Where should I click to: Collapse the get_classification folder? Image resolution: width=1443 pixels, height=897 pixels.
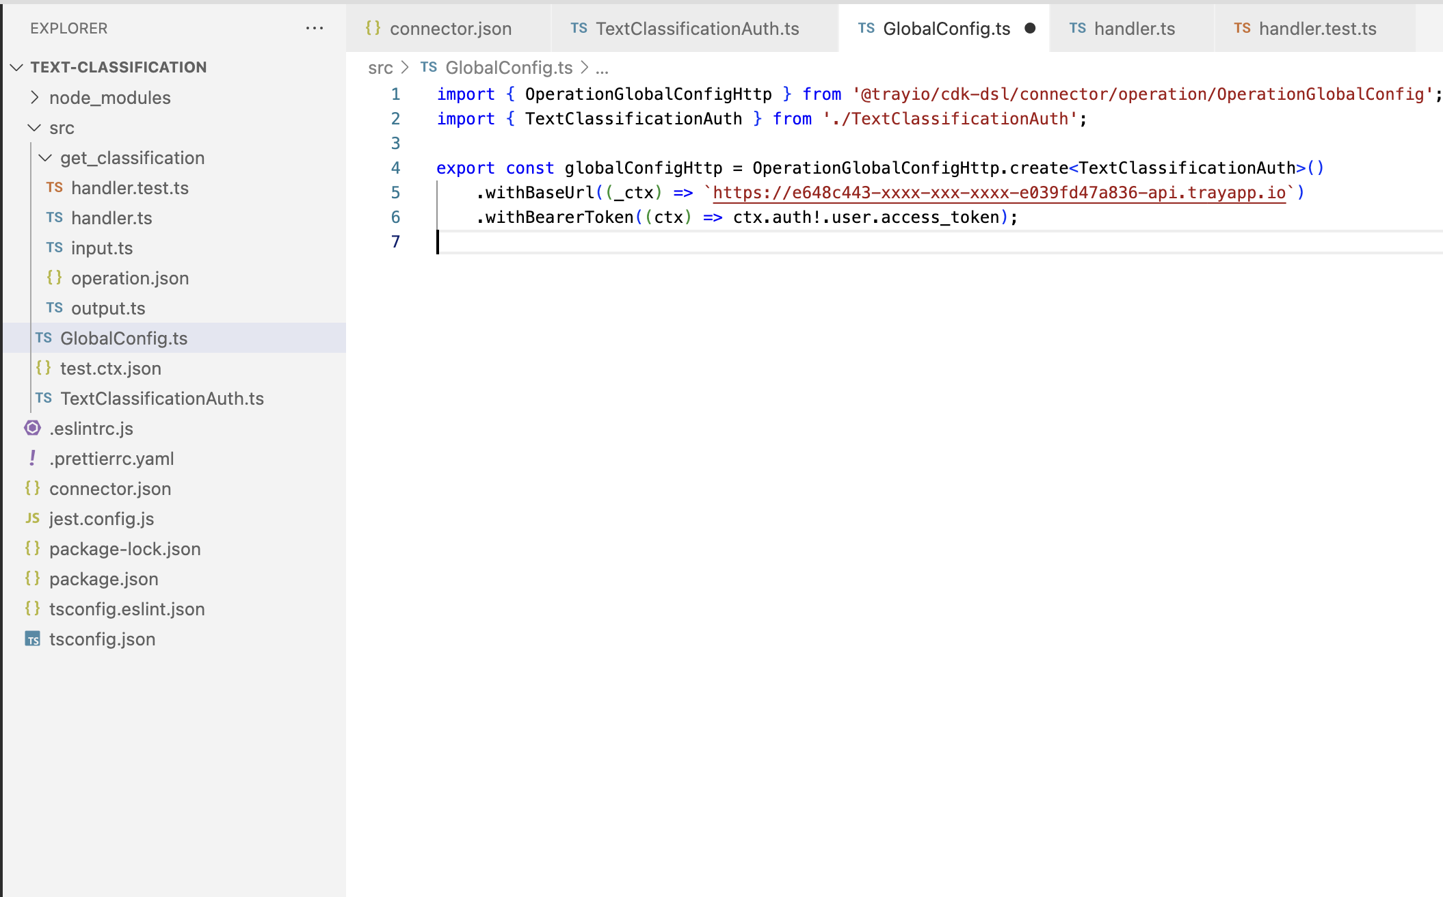[x=46, y=158]
